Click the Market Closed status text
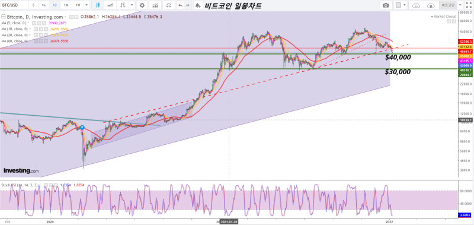Screen dimensions: 474x225 (x=445, y=17)
